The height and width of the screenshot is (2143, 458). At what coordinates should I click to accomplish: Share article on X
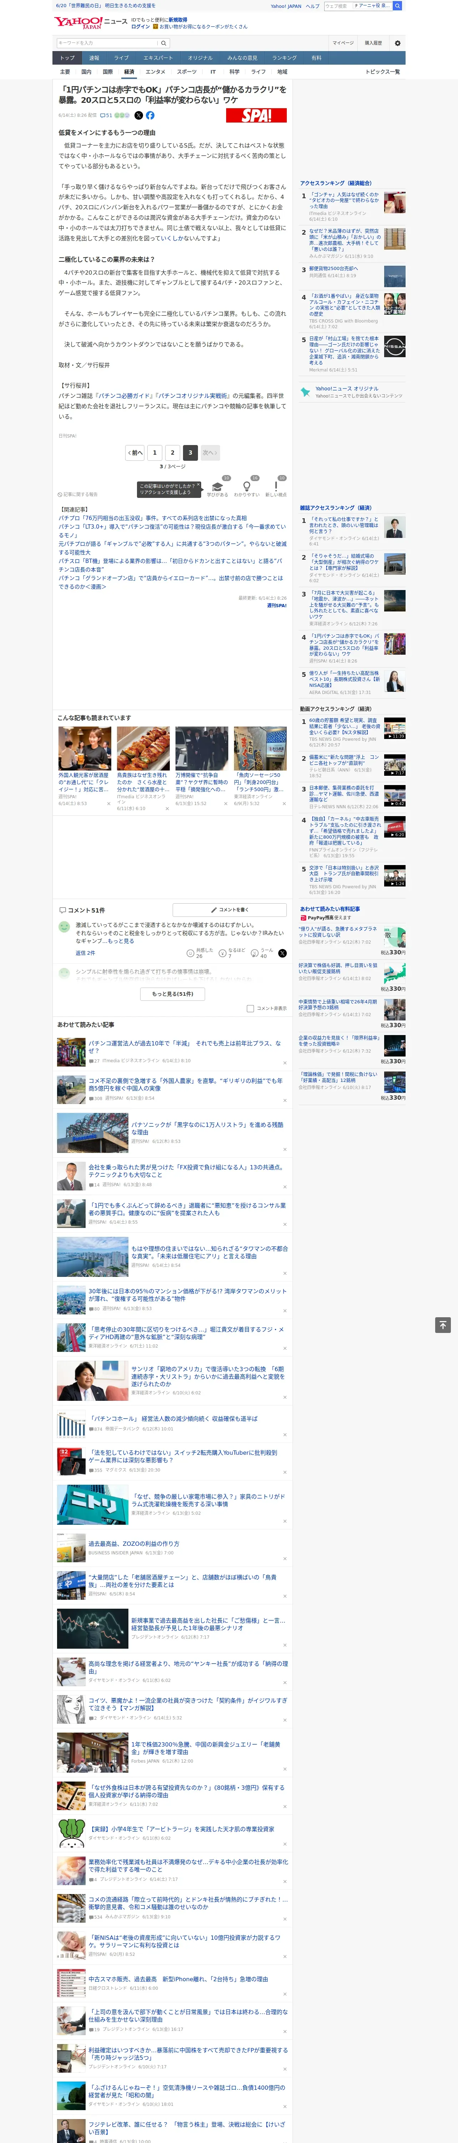tap(139, 116)
